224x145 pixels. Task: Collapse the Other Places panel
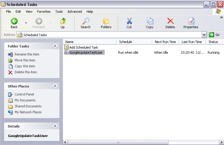(55, 86)
